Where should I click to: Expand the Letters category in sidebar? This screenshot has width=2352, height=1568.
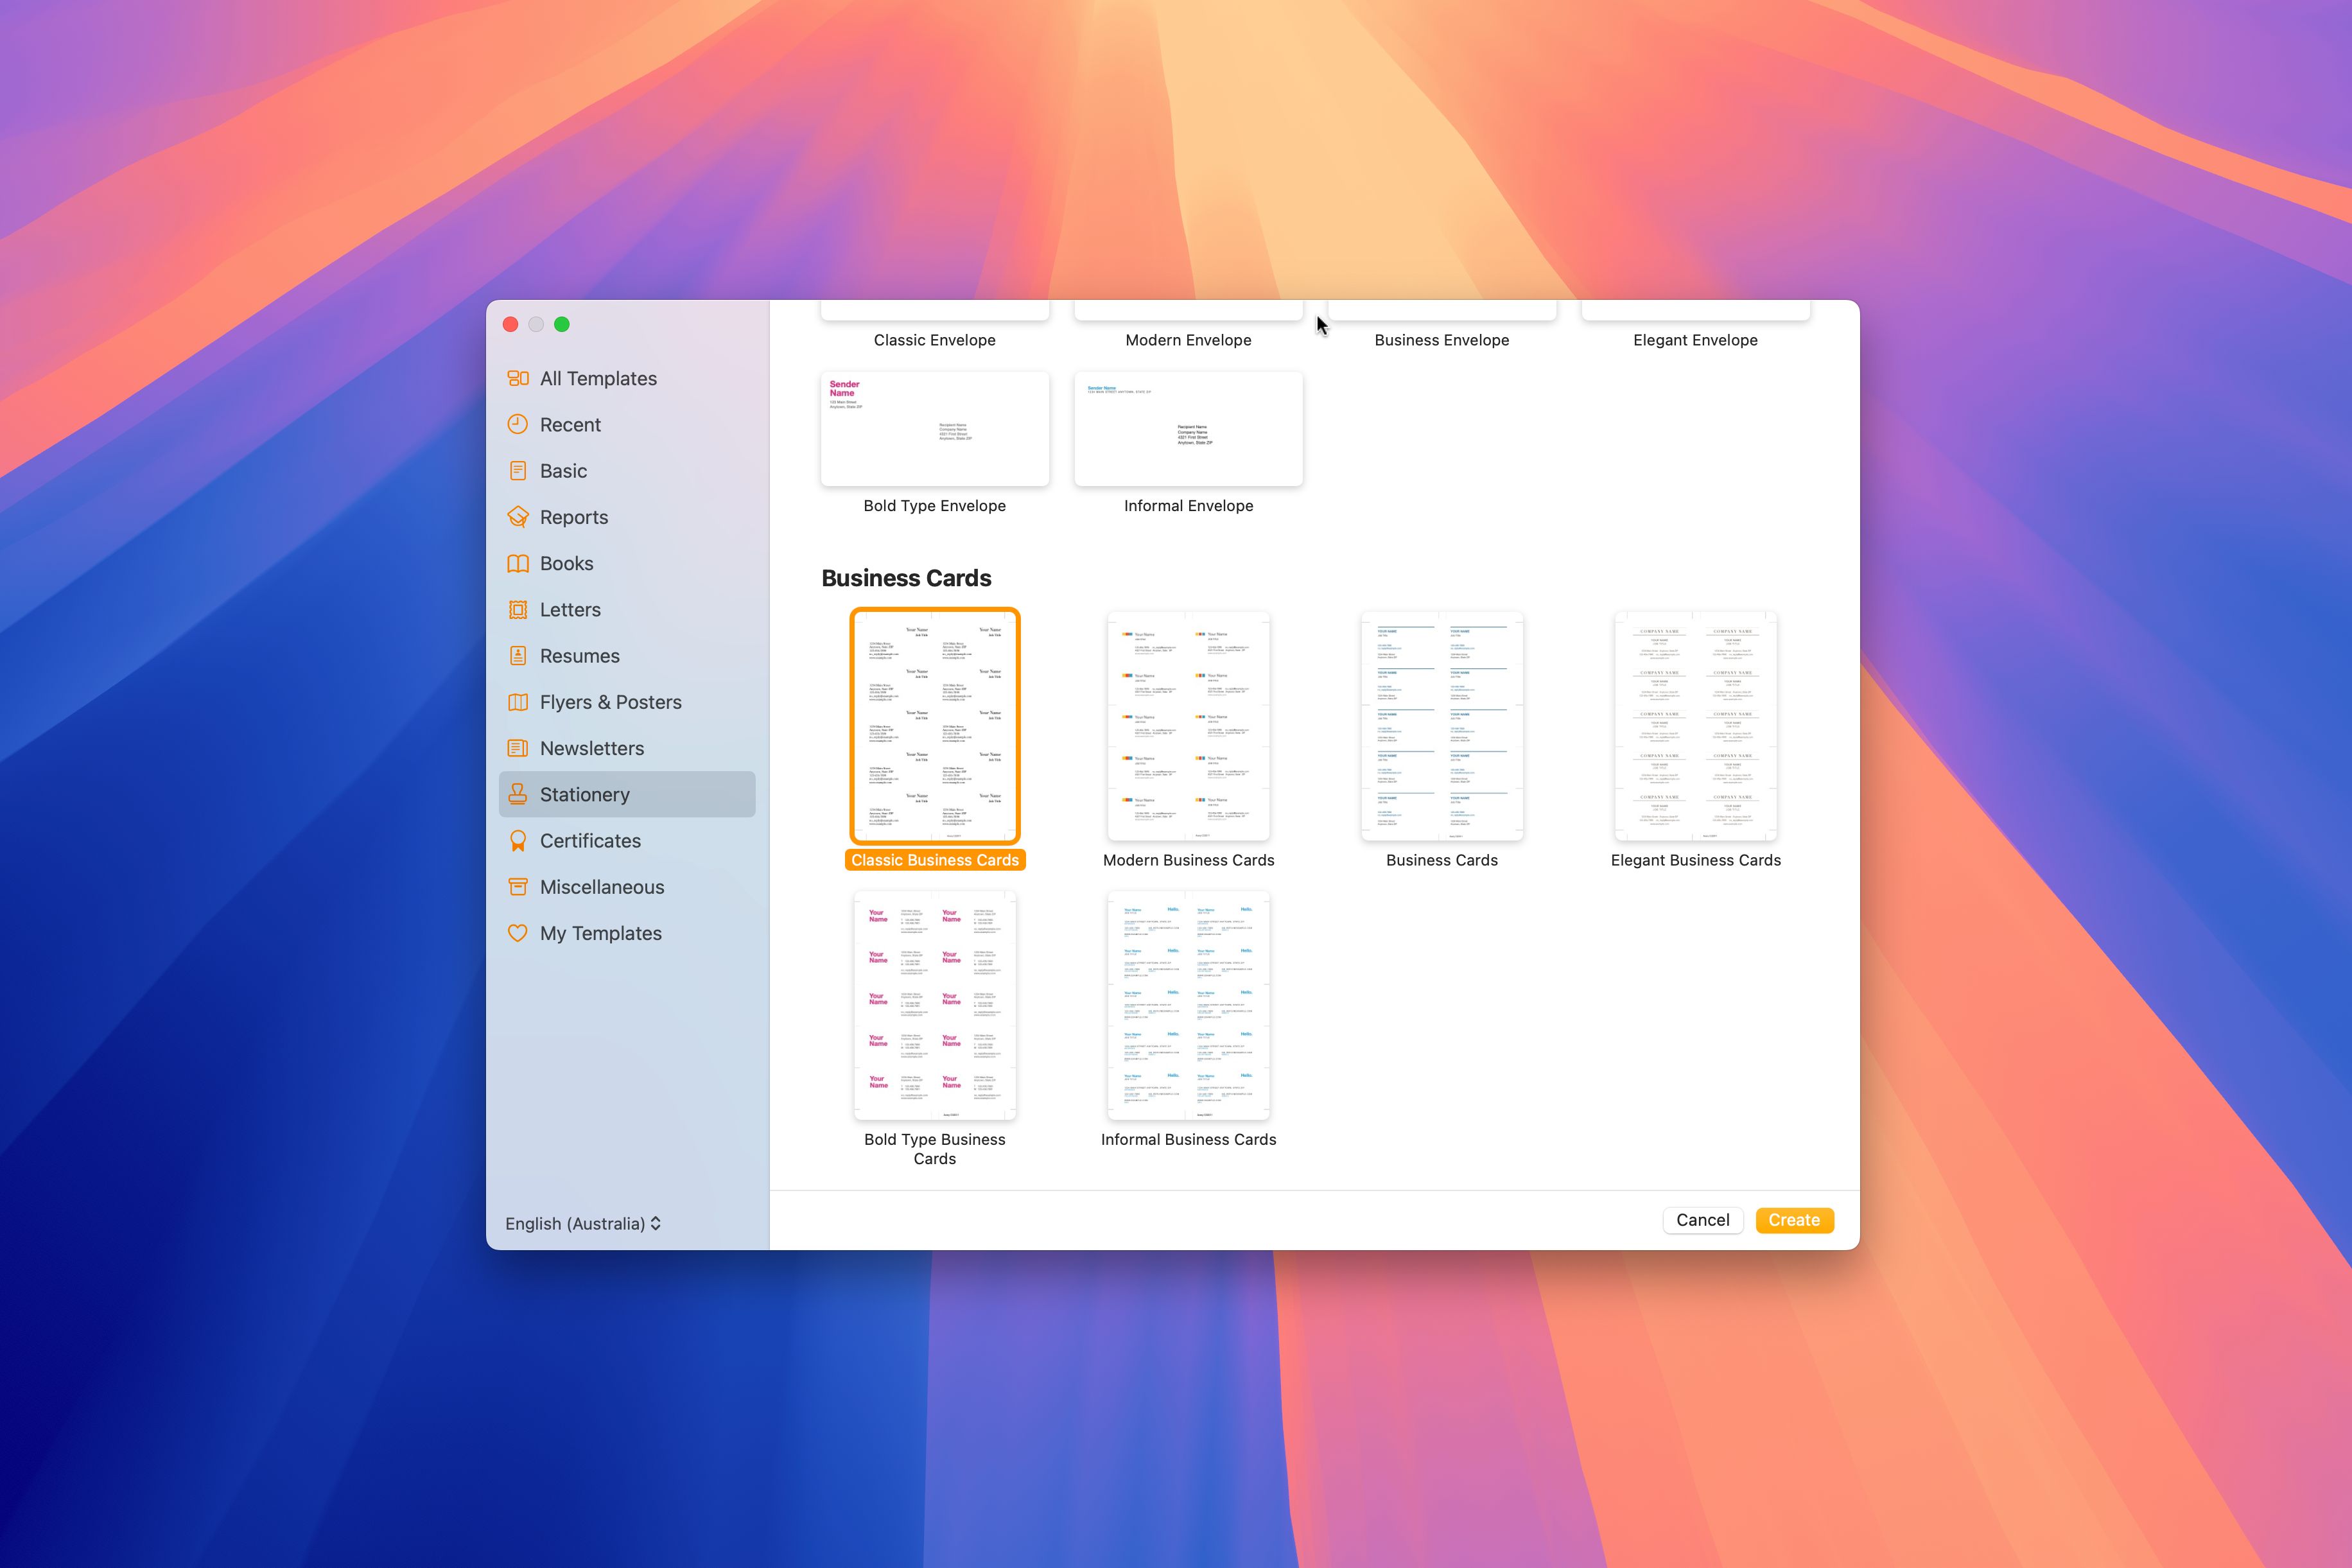[x=569, y=609]
